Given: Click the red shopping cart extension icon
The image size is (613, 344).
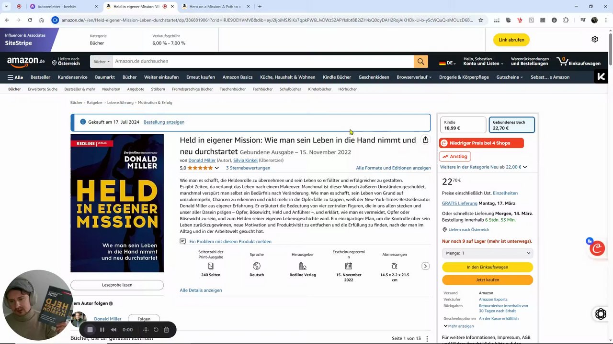Looking at the screenshot, I should (x=520, y=20).
